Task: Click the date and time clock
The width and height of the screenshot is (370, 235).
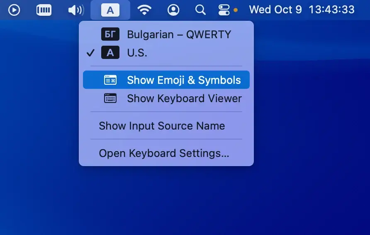Action: point(302,10)
